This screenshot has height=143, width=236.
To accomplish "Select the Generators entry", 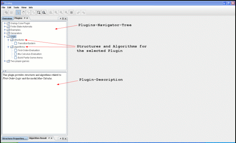I will (16, 33).
